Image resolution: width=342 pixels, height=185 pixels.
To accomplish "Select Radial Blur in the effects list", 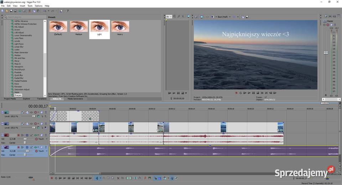I will coord(19,78).
